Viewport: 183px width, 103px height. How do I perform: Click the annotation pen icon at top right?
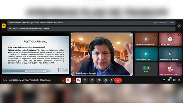tap(179, 26)
